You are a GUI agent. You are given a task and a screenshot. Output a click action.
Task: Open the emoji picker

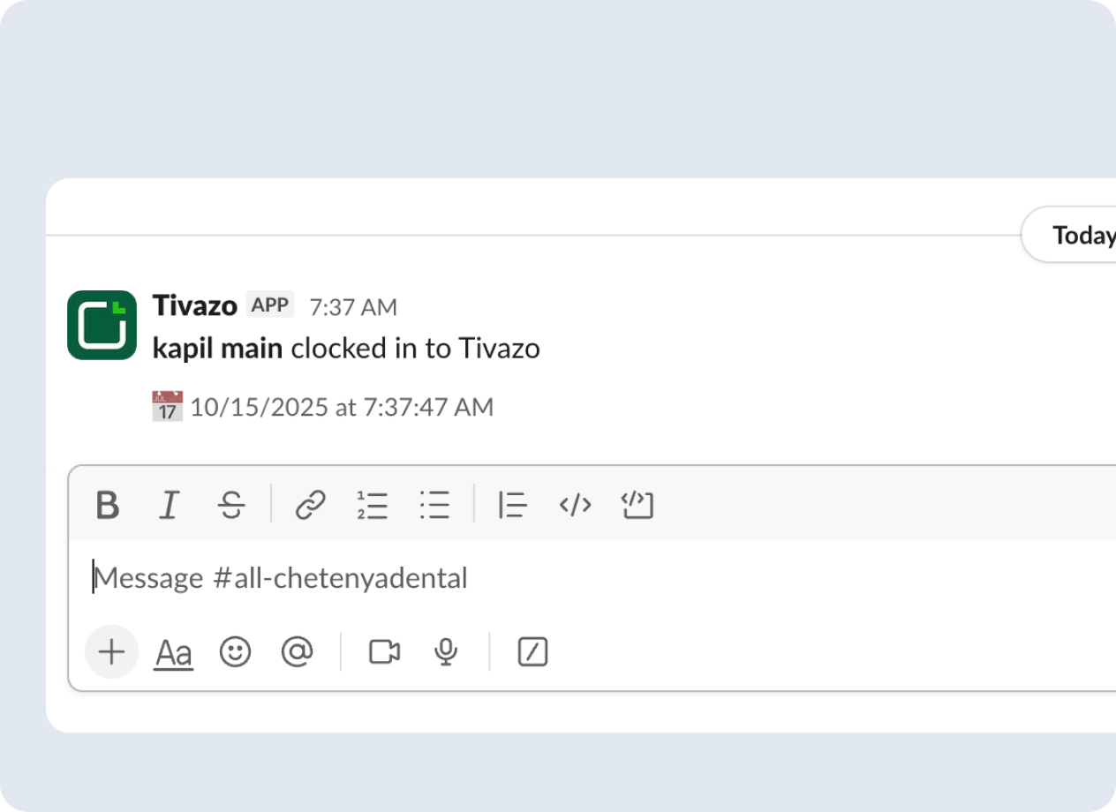(x=236, y=652)
